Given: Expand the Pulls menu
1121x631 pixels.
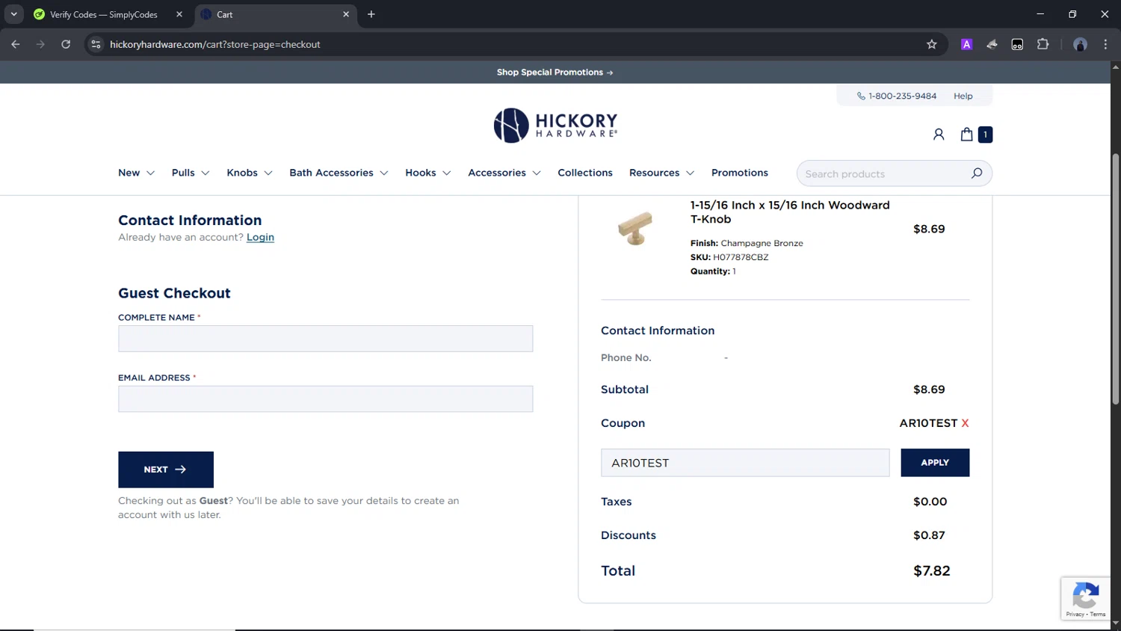Looking at the screenshot, I should (191, 173).
